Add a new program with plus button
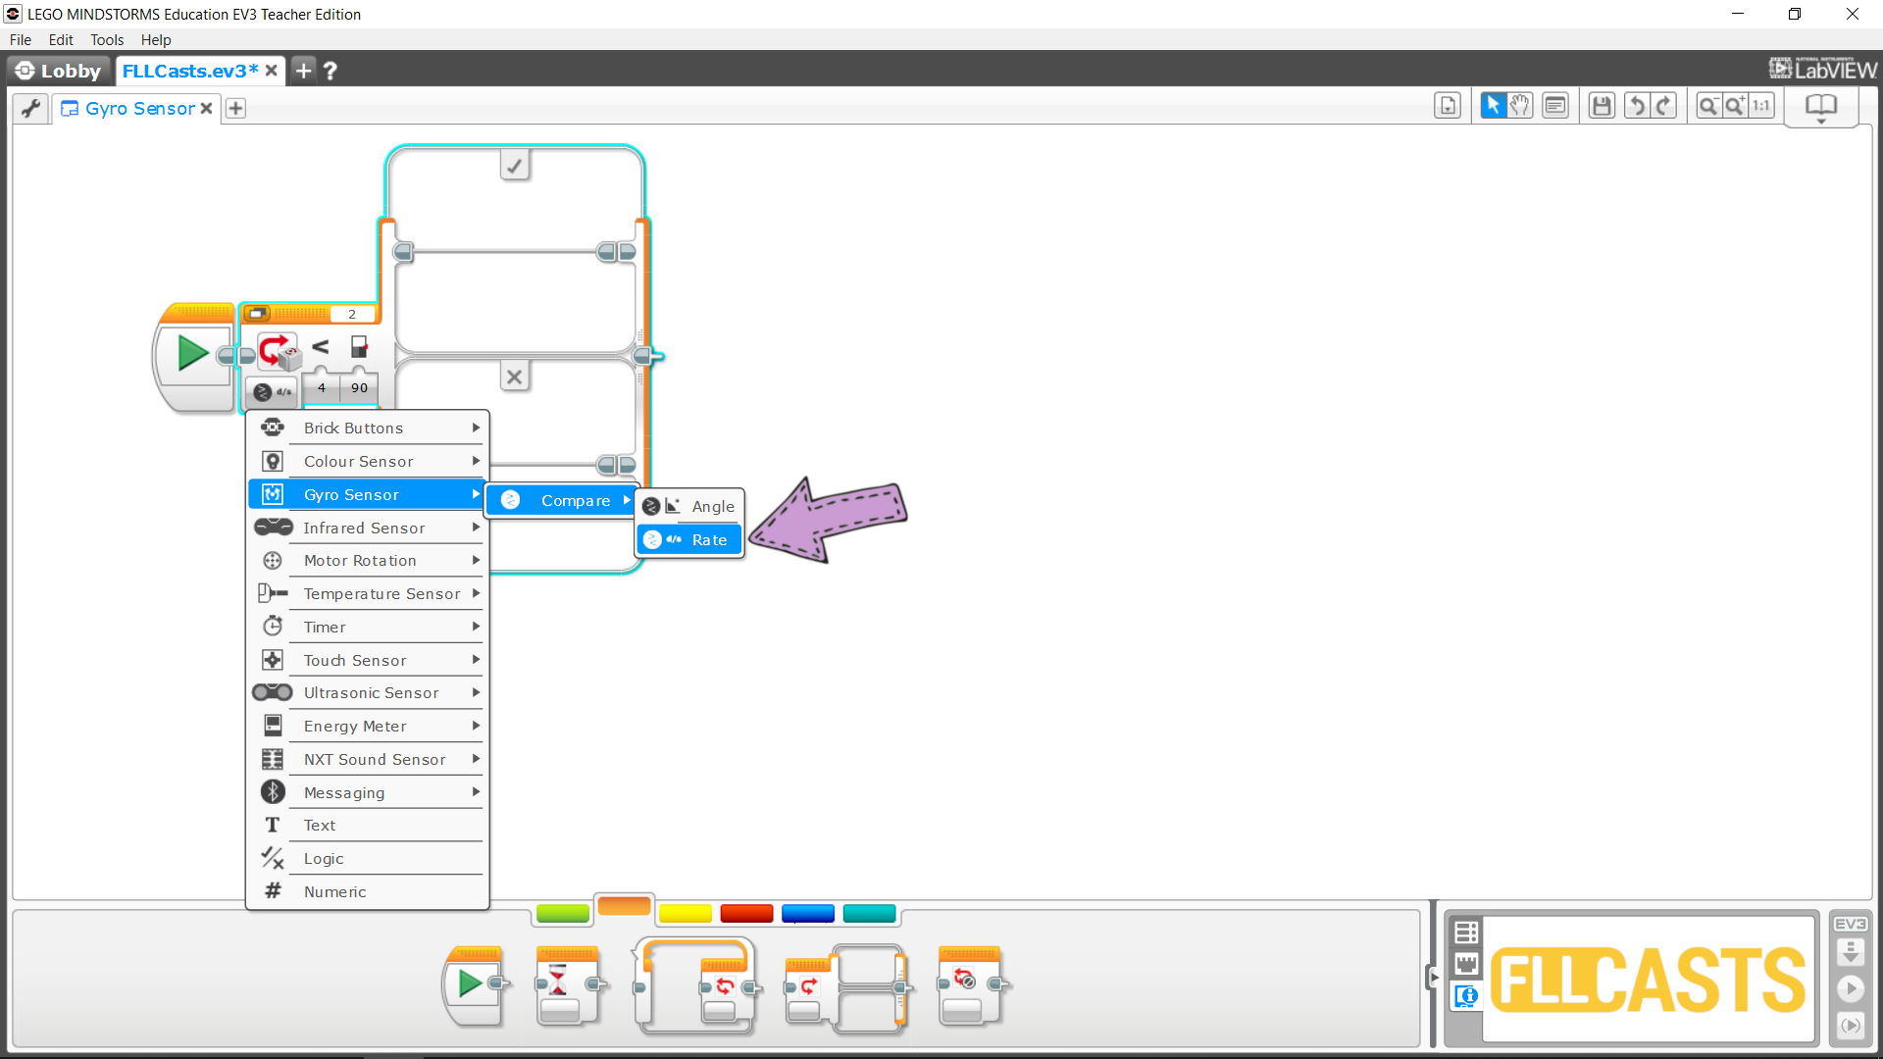This screenshot has height=1059, width=1883. [235, 109]
